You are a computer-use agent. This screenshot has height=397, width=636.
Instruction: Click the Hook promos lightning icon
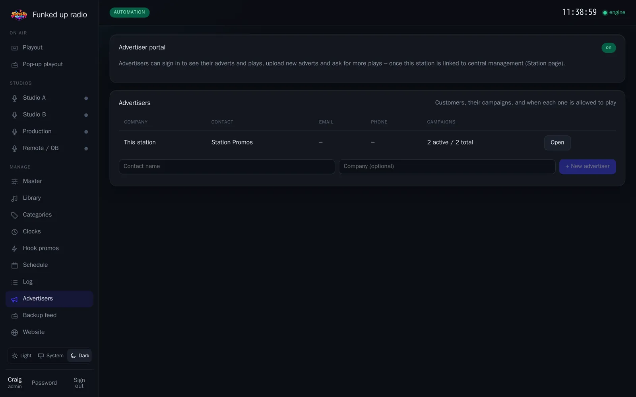point(15,249)
